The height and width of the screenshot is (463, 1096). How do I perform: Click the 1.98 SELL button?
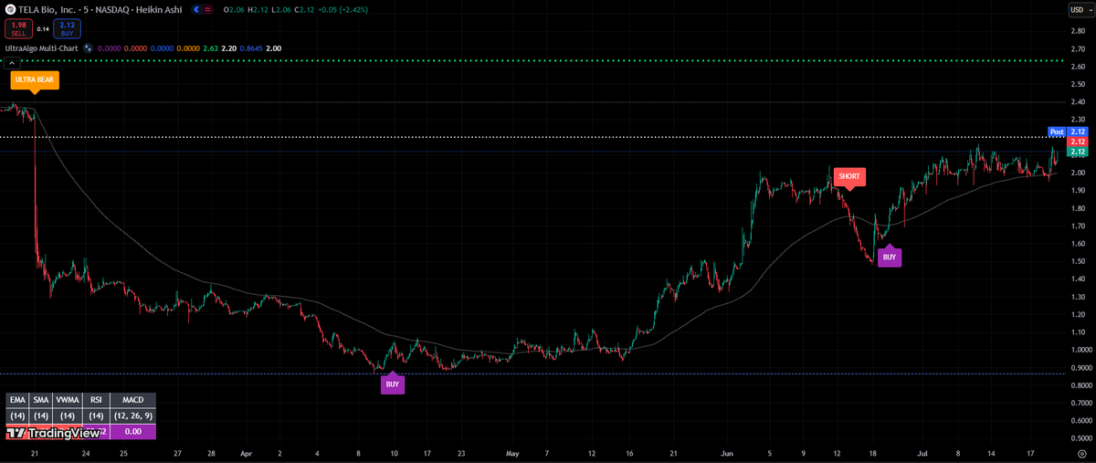[x=18, y=28]
